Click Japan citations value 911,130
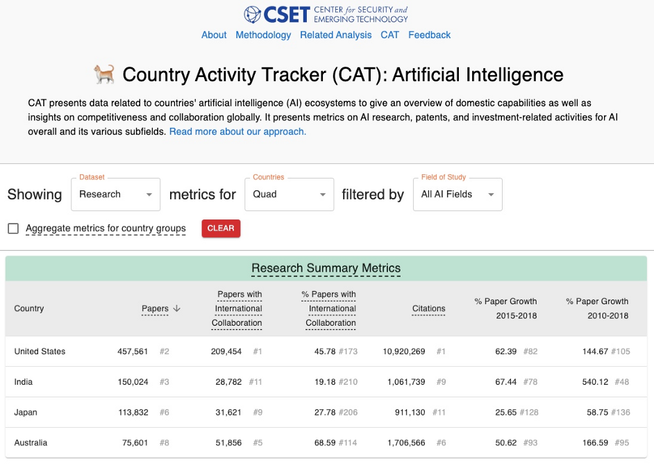 [410, 413]
